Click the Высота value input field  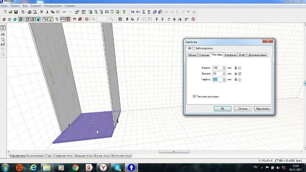pos(218,74)
